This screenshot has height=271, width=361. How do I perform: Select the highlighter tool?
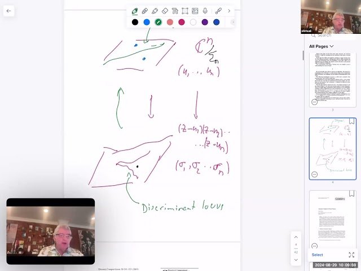(x=155, y=11)
